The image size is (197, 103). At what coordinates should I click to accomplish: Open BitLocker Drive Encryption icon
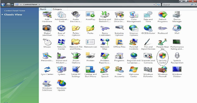tap(119, 17)
